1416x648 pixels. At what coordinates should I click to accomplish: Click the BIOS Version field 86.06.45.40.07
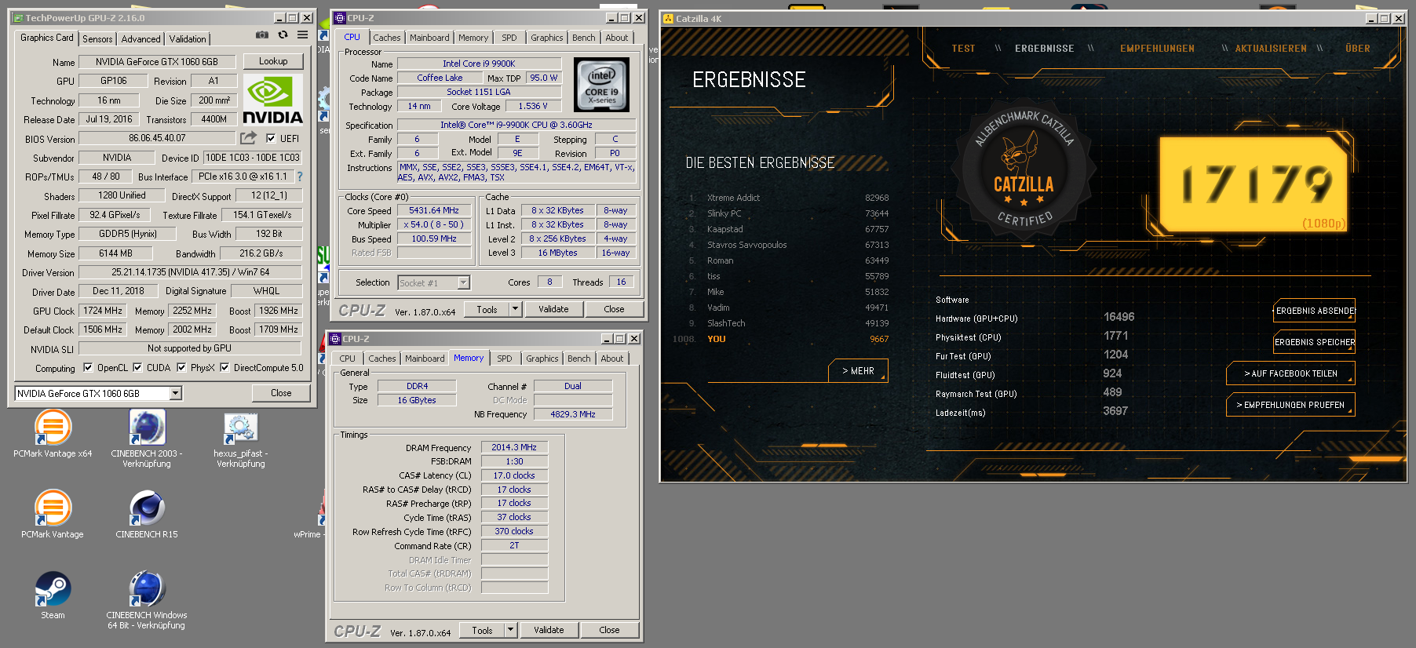pyautogui.click(x=157, y=138)
